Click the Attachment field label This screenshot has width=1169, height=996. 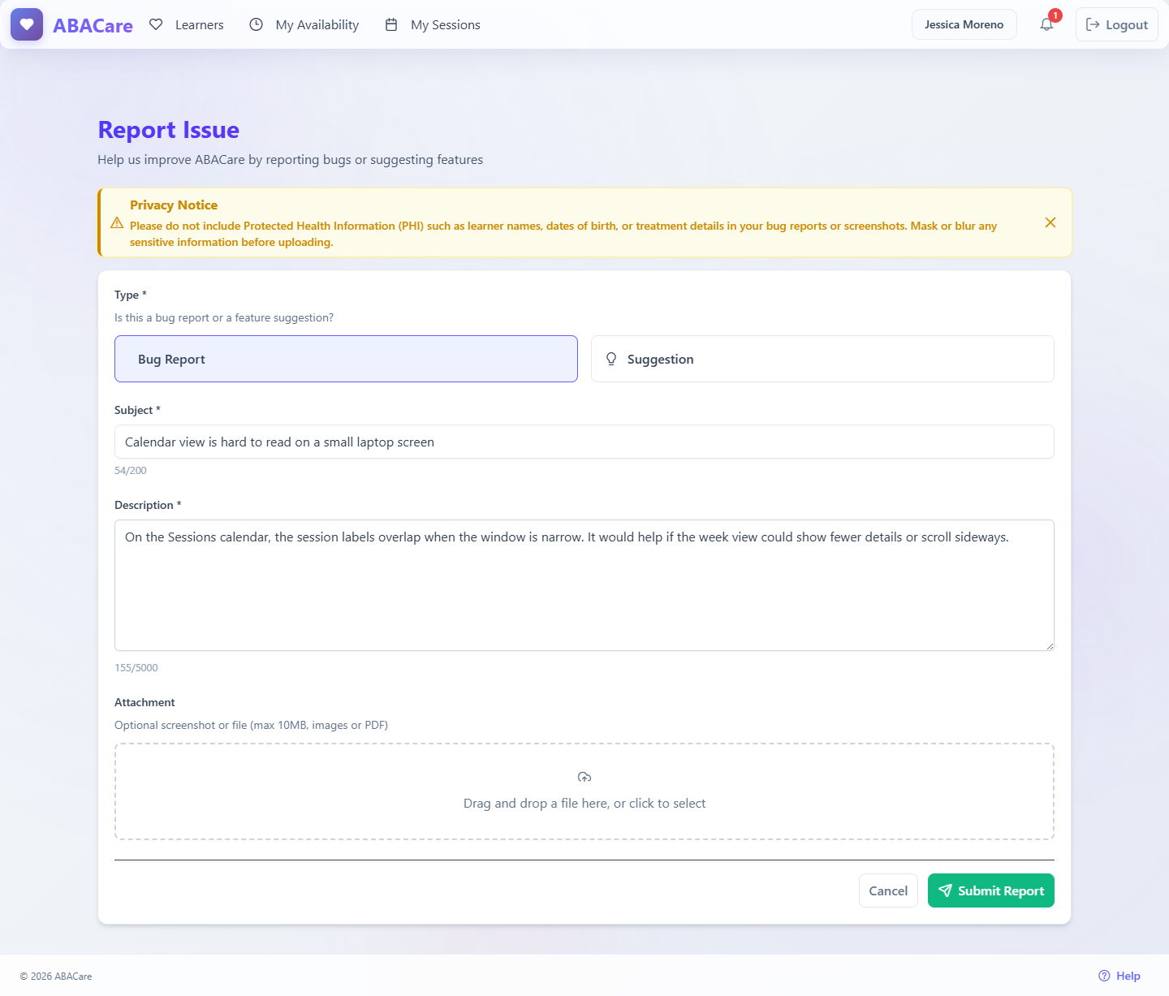click(145, 702)
